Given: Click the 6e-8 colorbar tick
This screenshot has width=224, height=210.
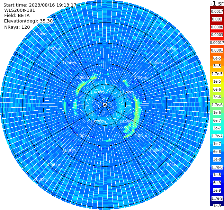Looking at the screenshot, I should point(217,152).
